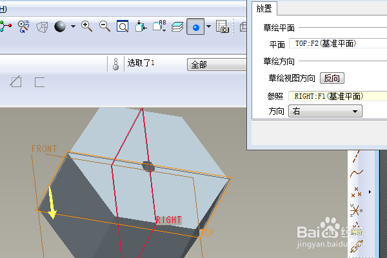Open the 方向 dropdown showing 右
Viewport: 387px width, 258px height.
[x=325, y=111]
